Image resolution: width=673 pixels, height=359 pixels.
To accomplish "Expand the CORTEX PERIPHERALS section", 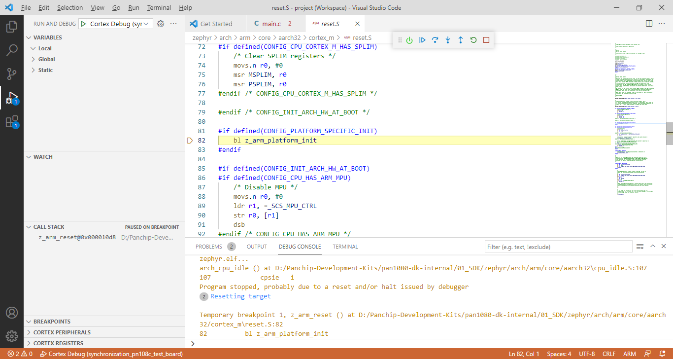I will click(104, 332).
